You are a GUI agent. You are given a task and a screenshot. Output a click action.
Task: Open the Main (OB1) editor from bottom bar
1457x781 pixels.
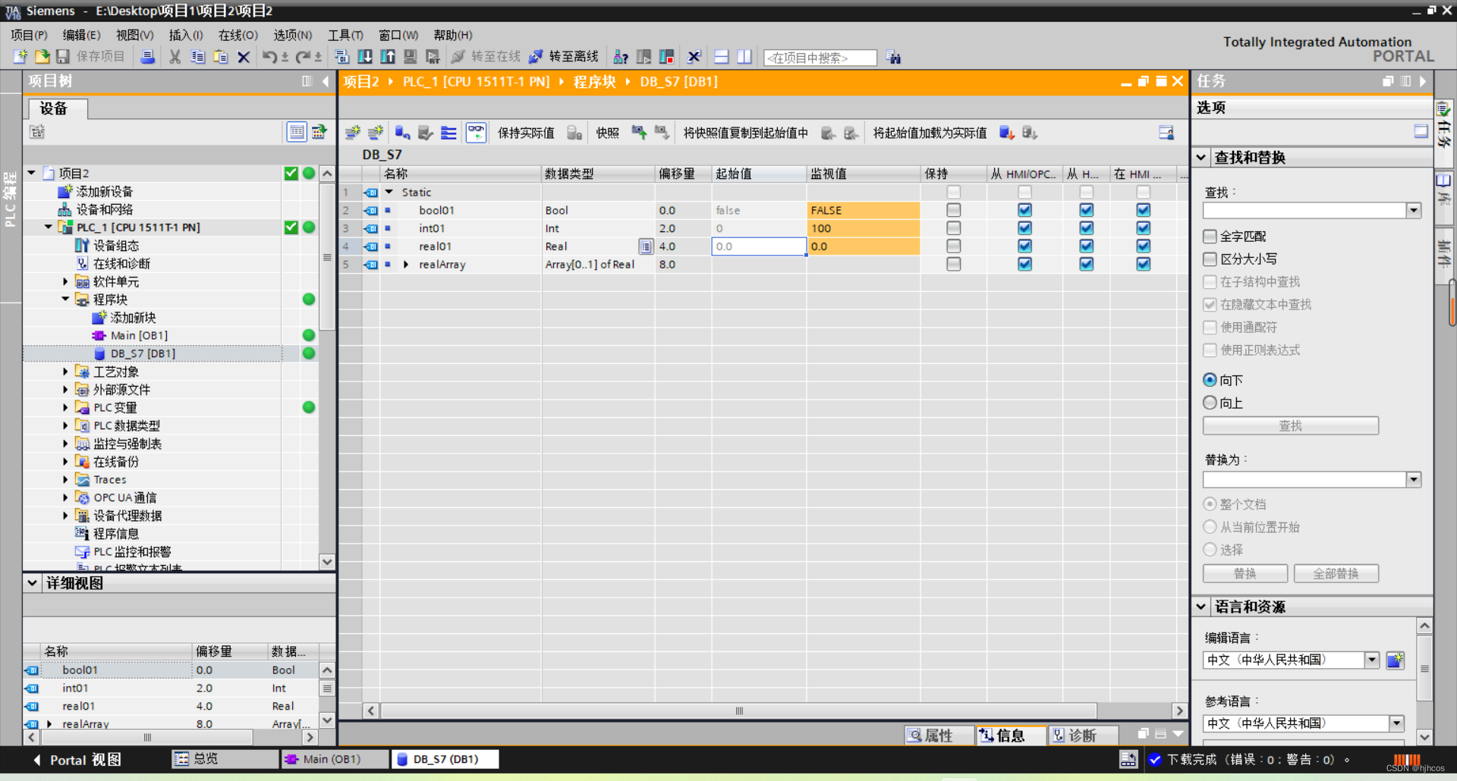pos(335,759)
